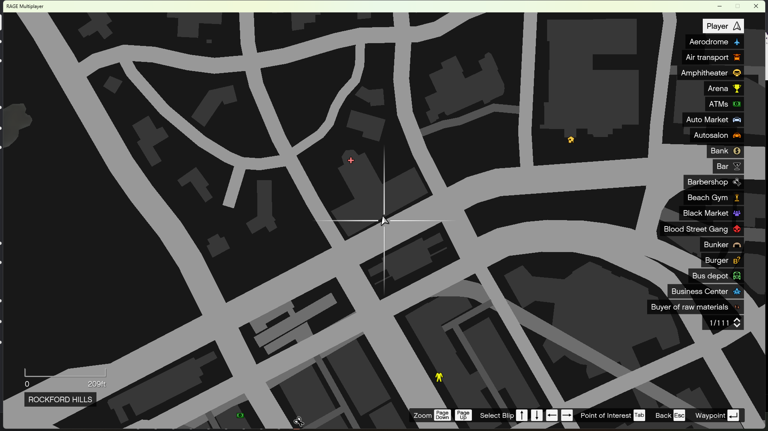This screenshot has height=431, width=768.
Task: Click the ROCKFORD HILLS location label
Action: [x=60, y=400]
